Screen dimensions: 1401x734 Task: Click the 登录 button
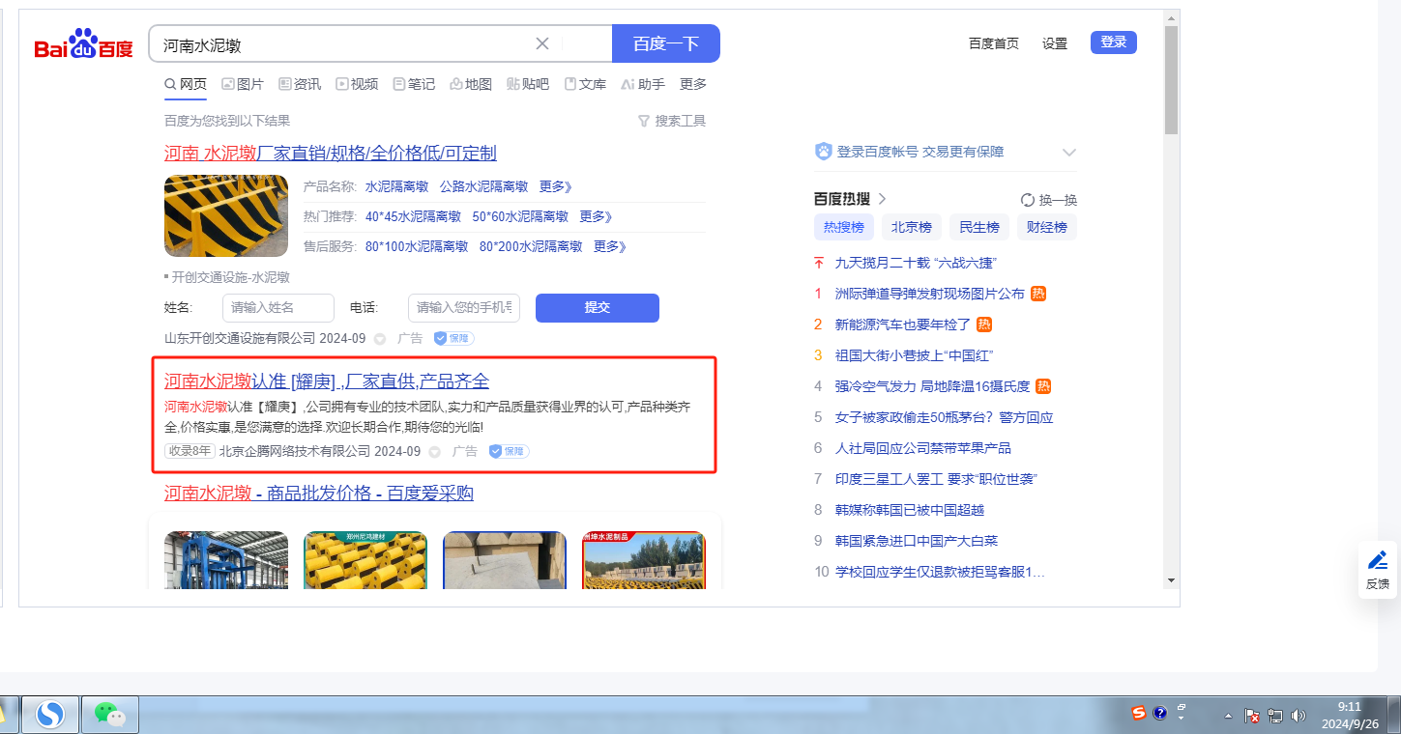pos(1114,42)
